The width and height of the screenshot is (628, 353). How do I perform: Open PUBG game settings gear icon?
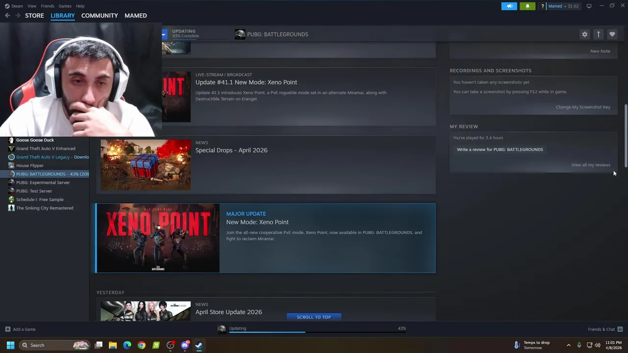click(x=584, y=34)
